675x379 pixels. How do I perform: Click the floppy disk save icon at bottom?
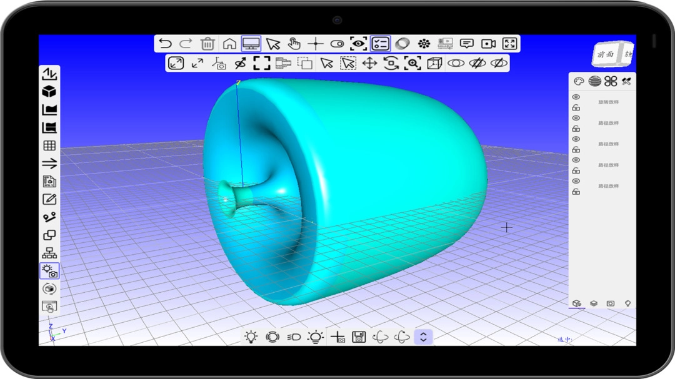click(x=359, y=337)
